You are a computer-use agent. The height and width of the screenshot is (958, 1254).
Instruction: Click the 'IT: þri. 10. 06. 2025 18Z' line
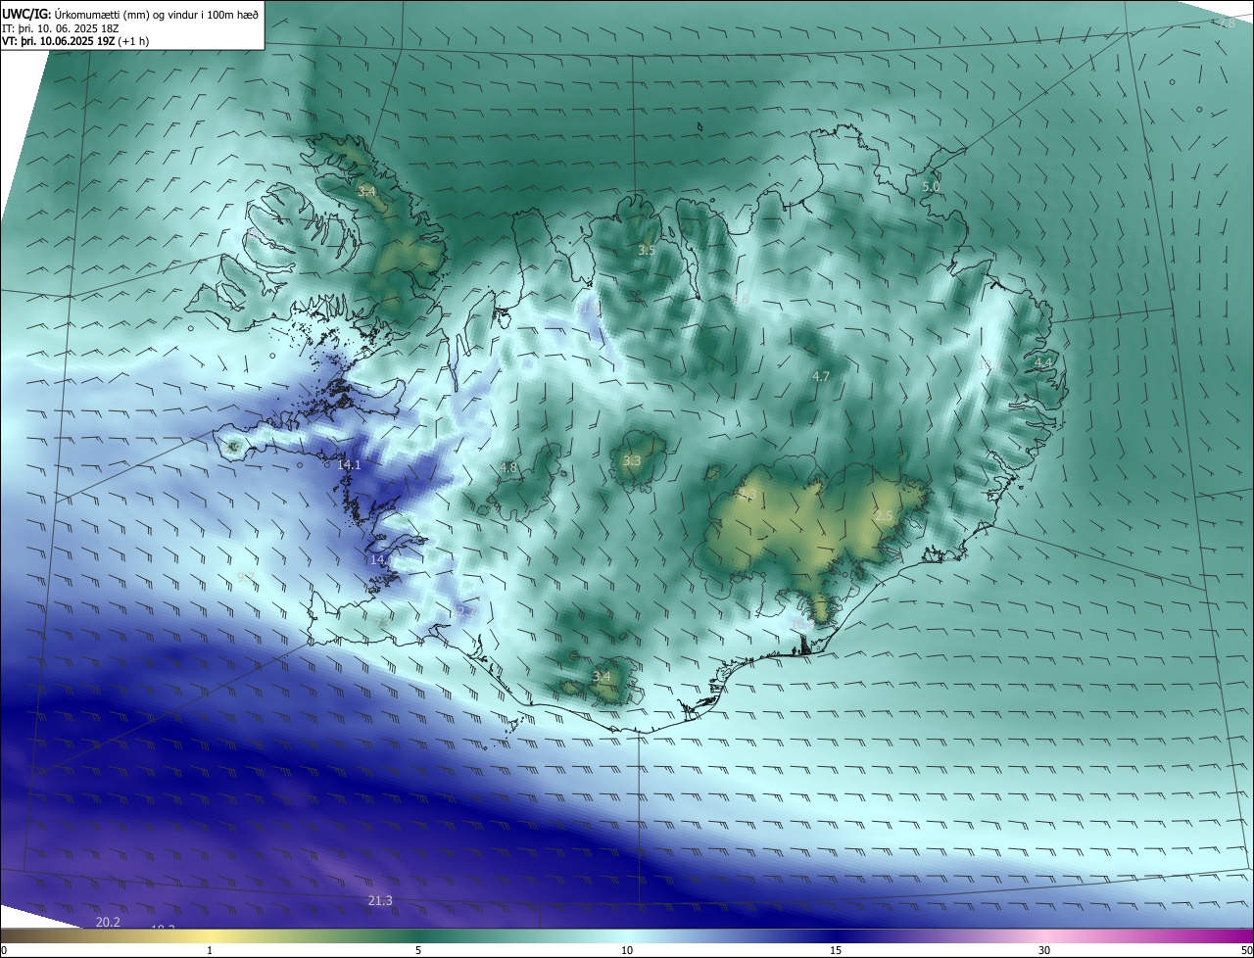[x=61, y=28]
